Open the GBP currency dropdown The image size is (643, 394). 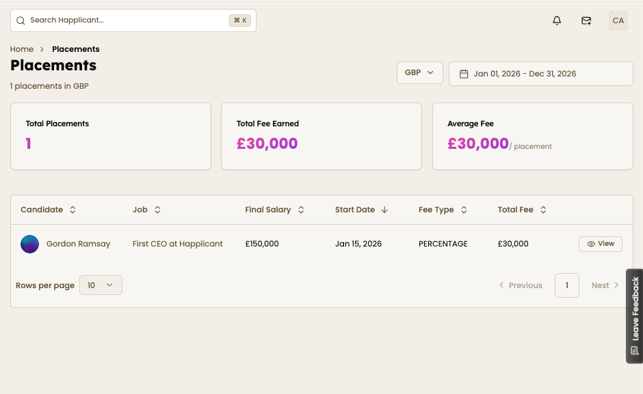419,72
